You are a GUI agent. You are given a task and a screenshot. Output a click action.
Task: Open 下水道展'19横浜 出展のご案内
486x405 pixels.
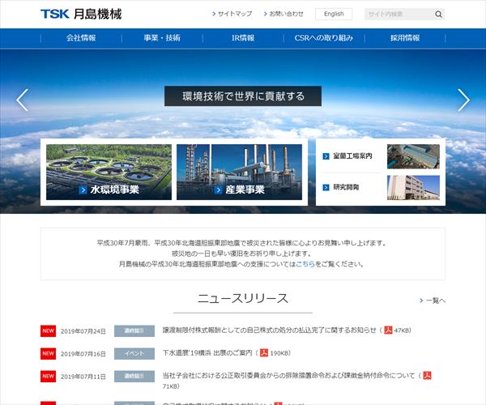click(207, 353)
